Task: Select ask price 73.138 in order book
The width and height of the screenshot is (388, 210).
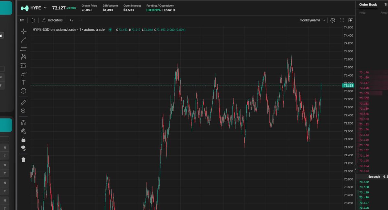Action: [364, 145]
